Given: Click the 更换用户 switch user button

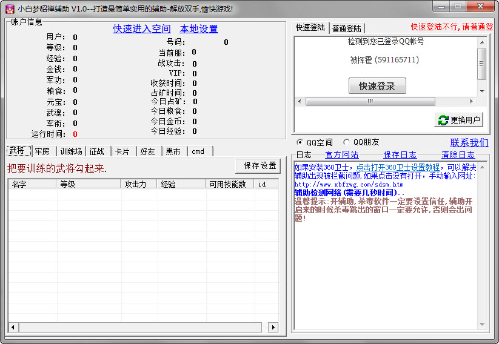Looking at the screenshot, I should 459,120.
